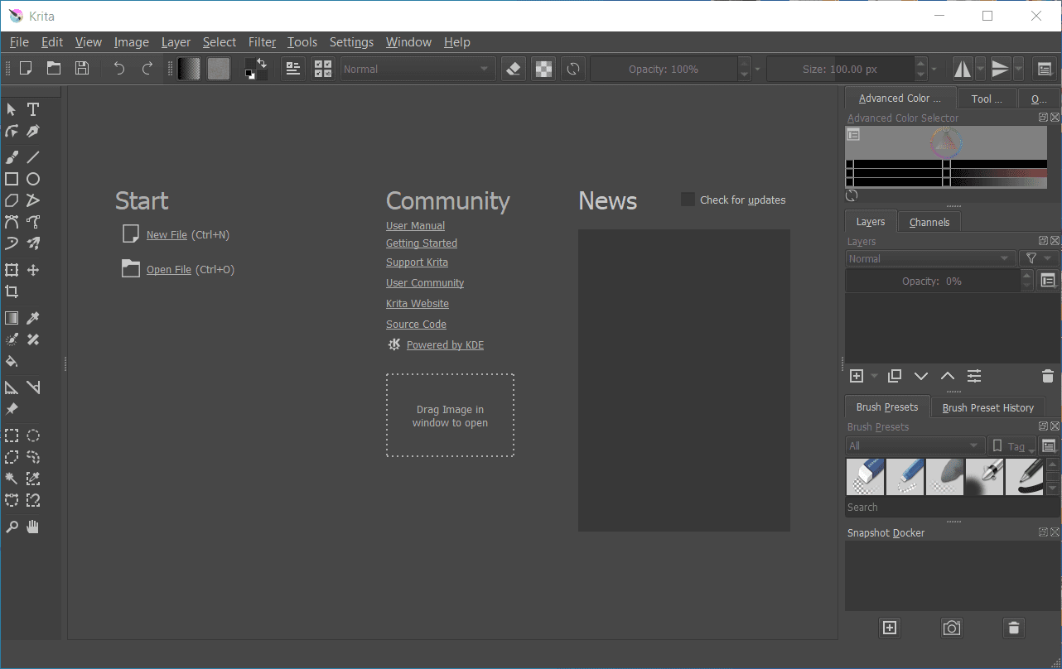Take a snapshot with the camera icon
Screen dimensions: 1062x669
point(952,628)
